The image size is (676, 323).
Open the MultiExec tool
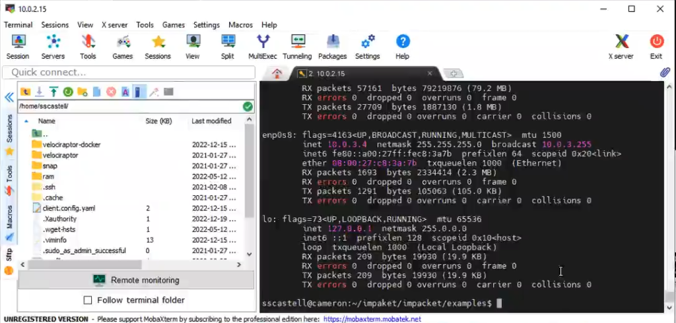click(262, 47)
